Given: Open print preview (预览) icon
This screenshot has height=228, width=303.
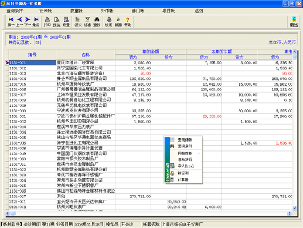Looking at the screenshot, I should [x=57, y=19].
